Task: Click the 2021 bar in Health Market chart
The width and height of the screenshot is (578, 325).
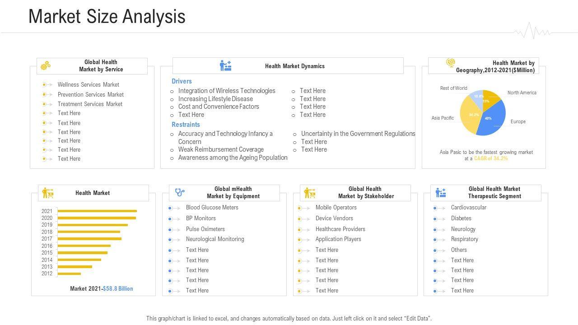Action: pos(97,211)
